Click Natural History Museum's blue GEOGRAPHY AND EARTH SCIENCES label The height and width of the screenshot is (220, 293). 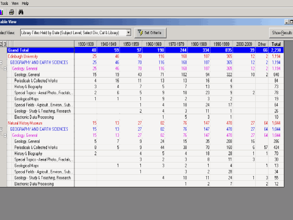(x=39, y=129)
